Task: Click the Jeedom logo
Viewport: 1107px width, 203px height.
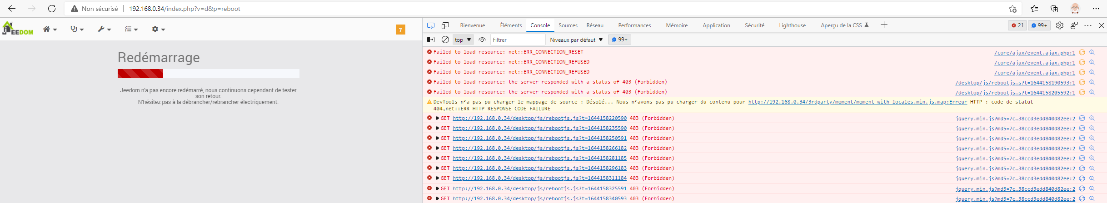Action: [x=18, y=29]
